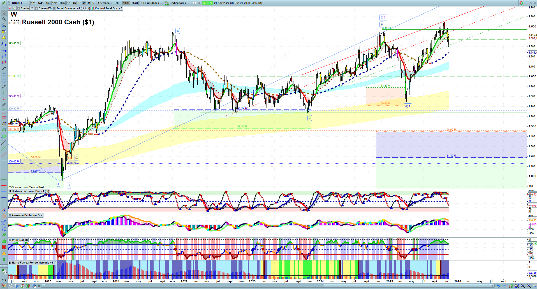Select the 12s timeframe tab
The image size is (537, 289).
pos(33,3)
